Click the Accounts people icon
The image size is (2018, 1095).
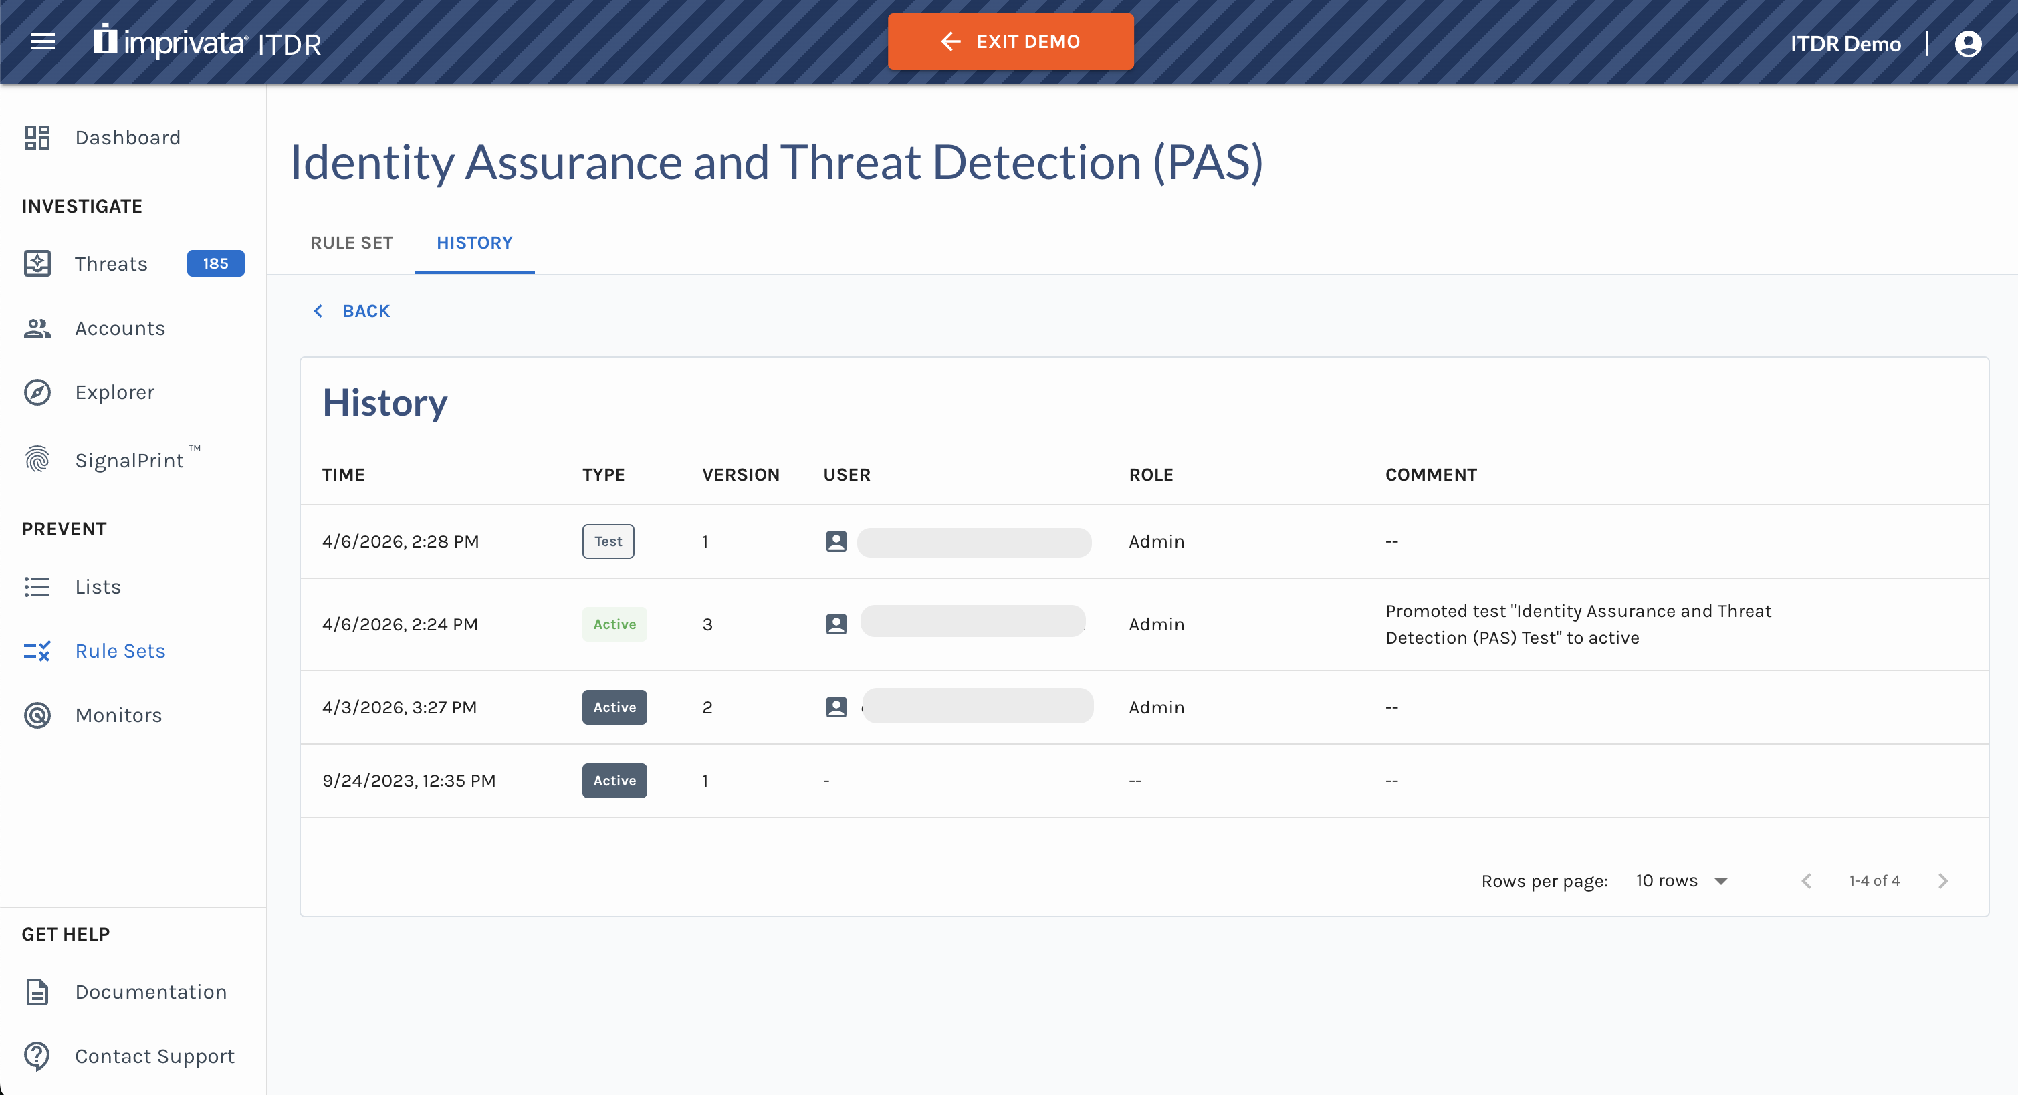37,328
